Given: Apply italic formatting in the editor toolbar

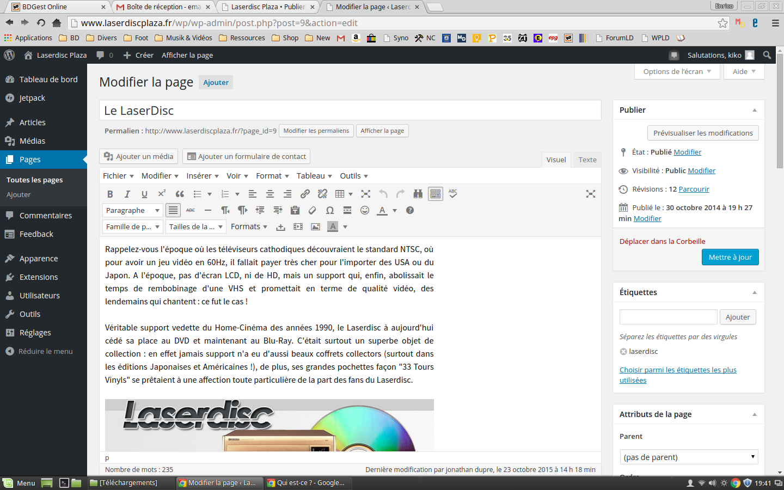Looking at the screenshot, I should [127, 194].
